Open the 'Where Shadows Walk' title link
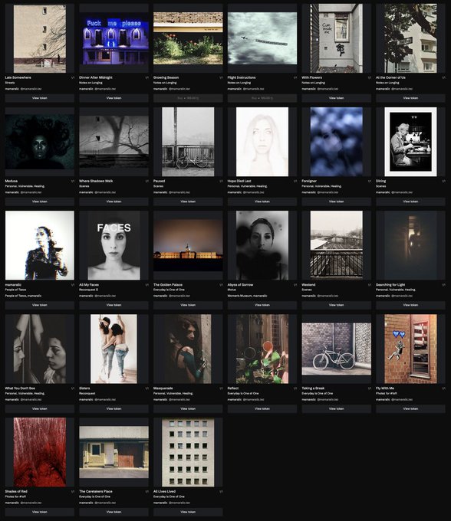 [96, 181]
